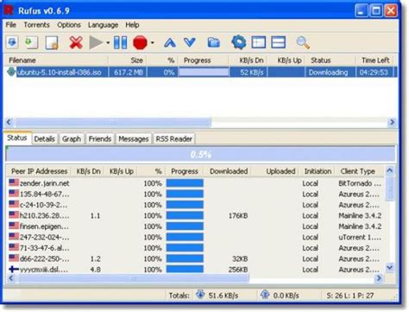The height and width of the screenshot is (312, 409).
Task: Click the Rufus title bar app icon
Action: coord(9,10)
